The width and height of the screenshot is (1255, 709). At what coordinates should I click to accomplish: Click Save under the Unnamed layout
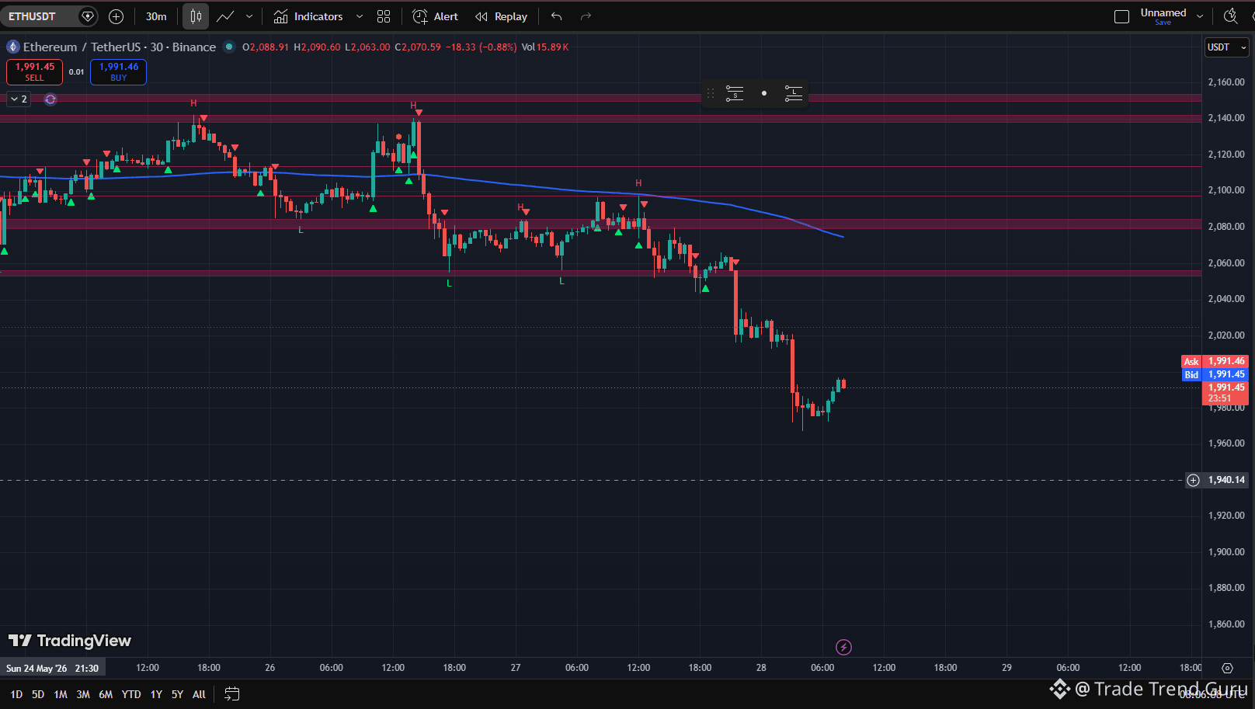click(1163, 23)
